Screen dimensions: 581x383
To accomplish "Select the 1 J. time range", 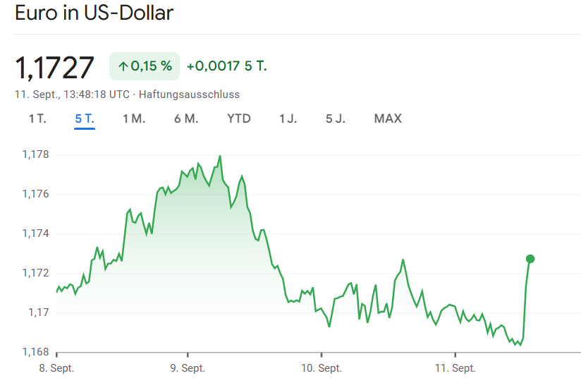I will [x=288, y=118].
